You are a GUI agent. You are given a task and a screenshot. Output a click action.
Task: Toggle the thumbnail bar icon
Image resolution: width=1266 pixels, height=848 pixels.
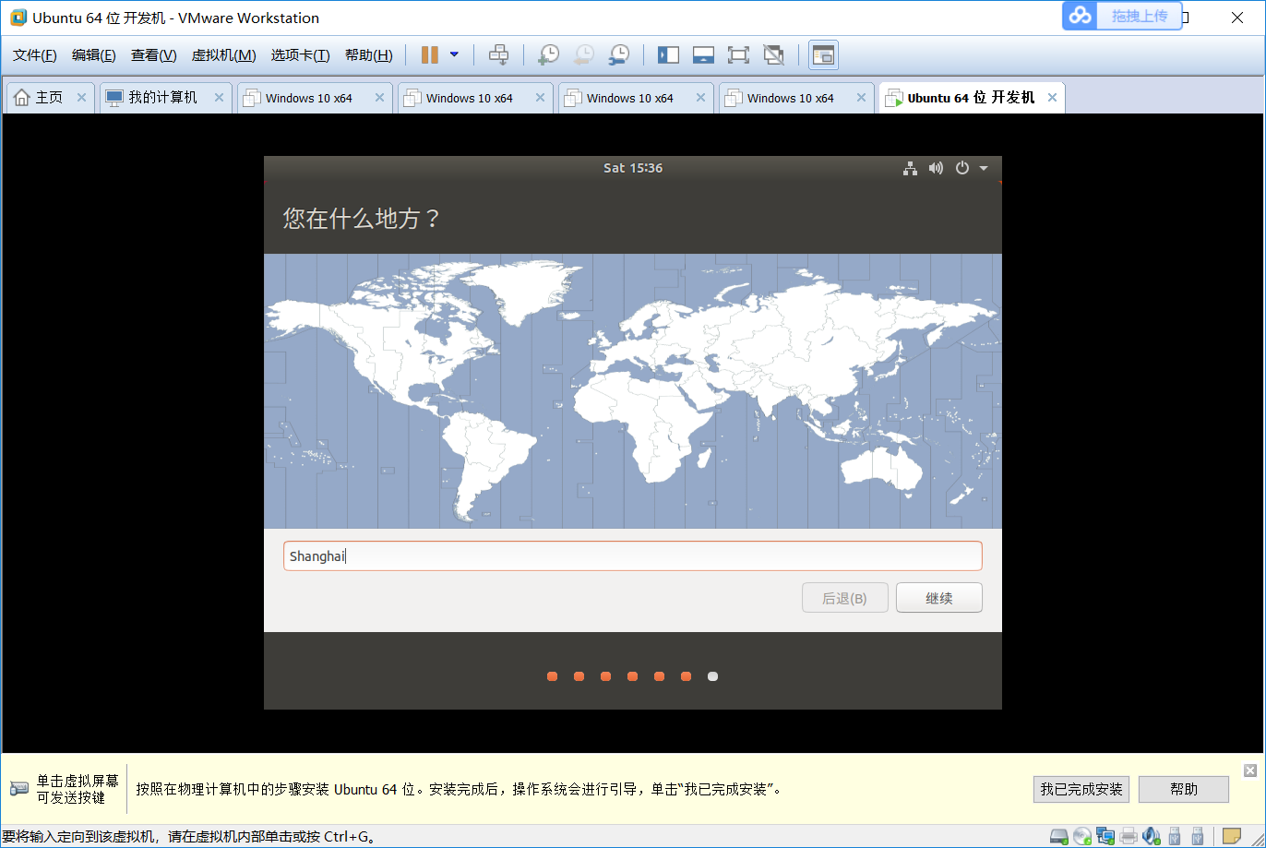point(703,55)
